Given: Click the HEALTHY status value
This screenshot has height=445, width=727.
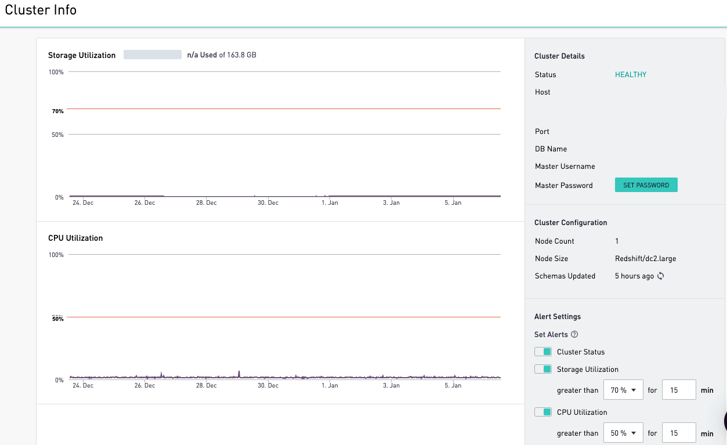Looking at the screenshot, I should tap(631, 75).
